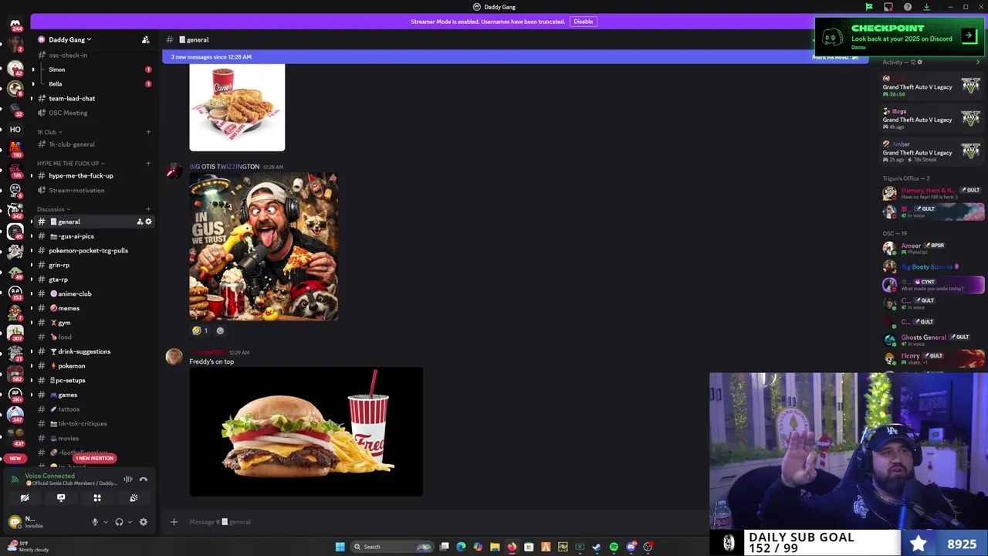Open Ameer's profile in OSC list
This screenshot has width=988, height=556.
pyautogui.click(x=933, y=248)
